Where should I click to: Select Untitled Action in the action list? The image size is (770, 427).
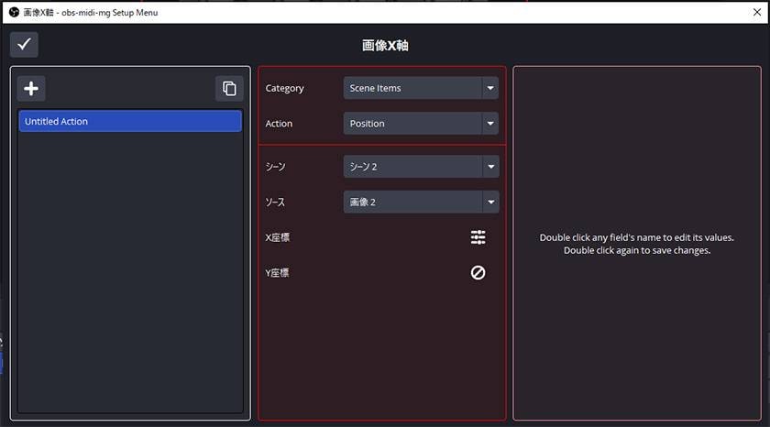130,121
